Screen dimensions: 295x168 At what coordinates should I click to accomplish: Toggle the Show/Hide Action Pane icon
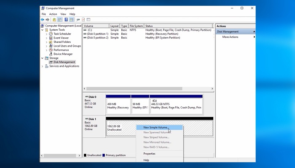(72, 19)
